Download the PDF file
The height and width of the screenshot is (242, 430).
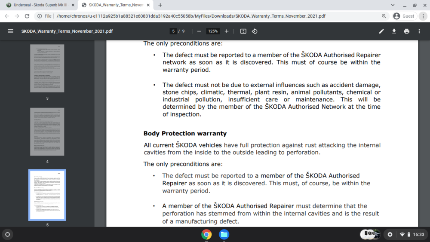tap(394, 31)
